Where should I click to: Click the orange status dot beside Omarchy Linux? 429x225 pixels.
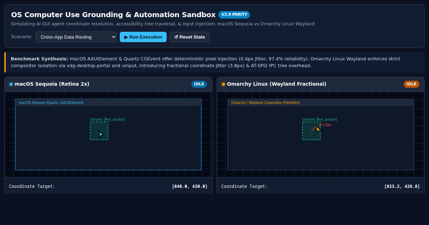[x=223, y=84]
